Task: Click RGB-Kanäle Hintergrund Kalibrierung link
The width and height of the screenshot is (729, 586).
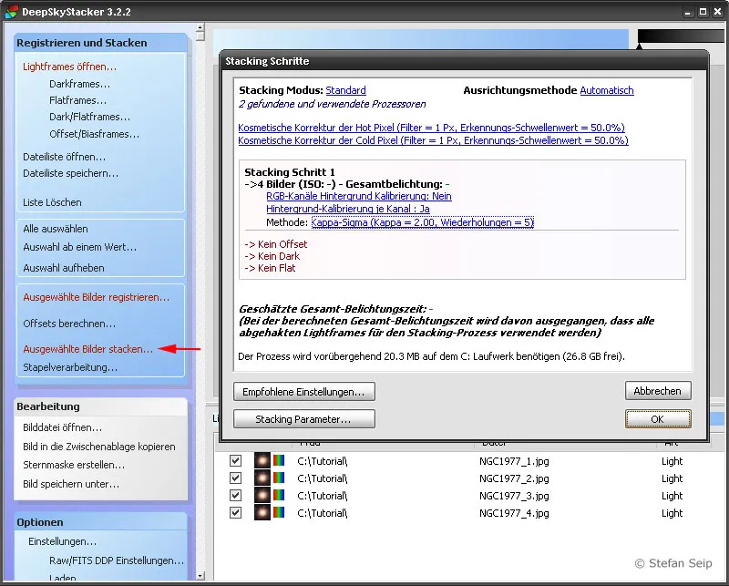Action: pos(359,196)
